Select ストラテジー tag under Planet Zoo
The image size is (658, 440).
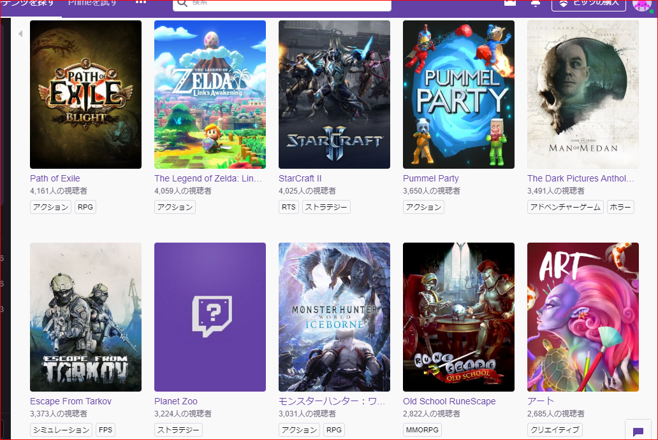179,430
